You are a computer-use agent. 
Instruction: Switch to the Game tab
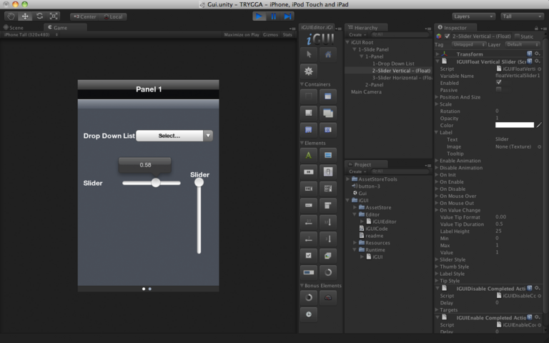coord(60,27)
